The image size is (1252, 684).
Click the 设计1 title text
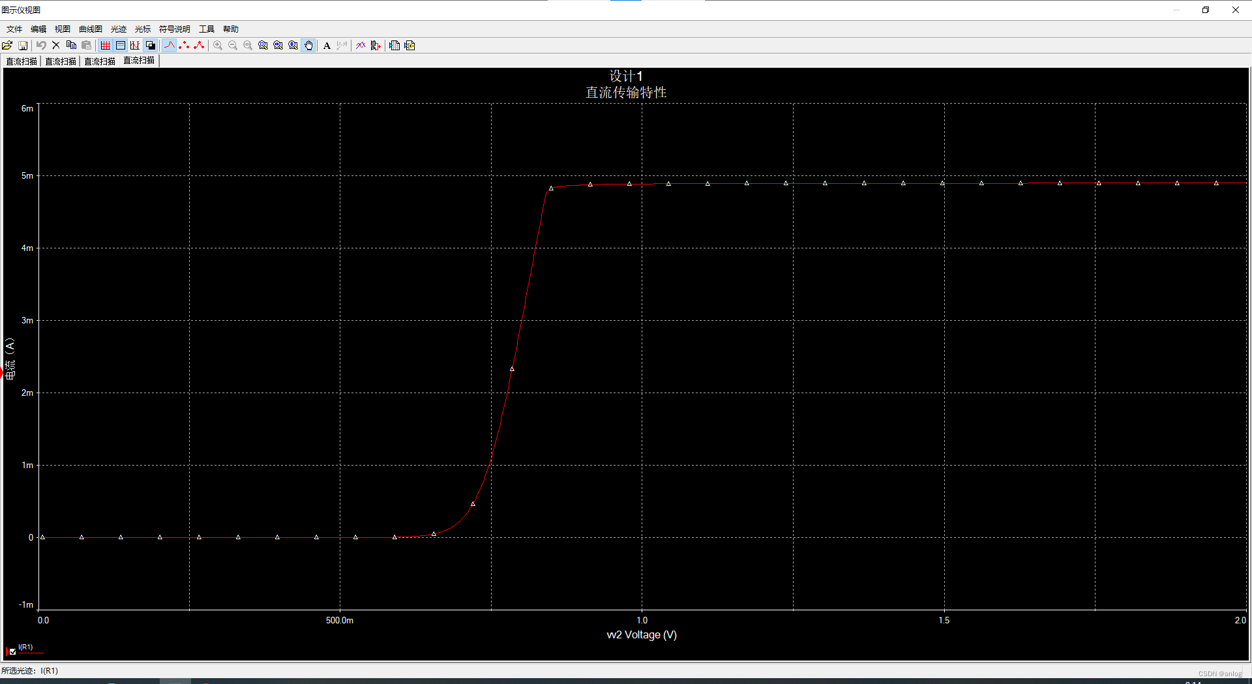(x=626, y=76)
